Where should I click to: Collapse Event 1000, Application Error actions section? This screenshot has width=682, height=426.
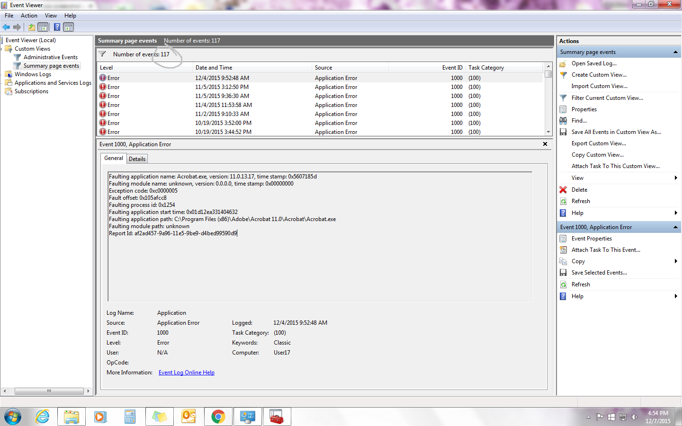(675, 227)
